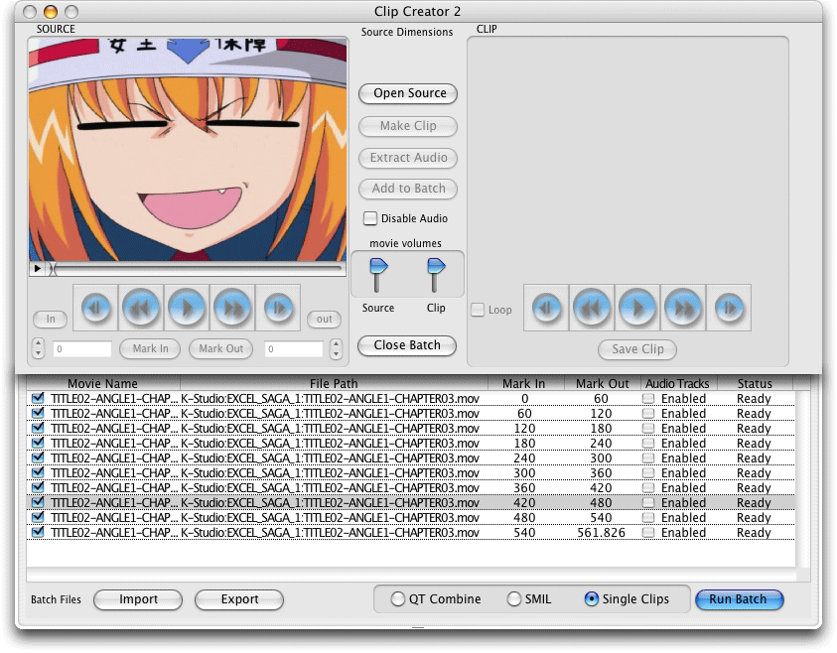Minimize the Clip Creator 2 window

tap(51, 11)
